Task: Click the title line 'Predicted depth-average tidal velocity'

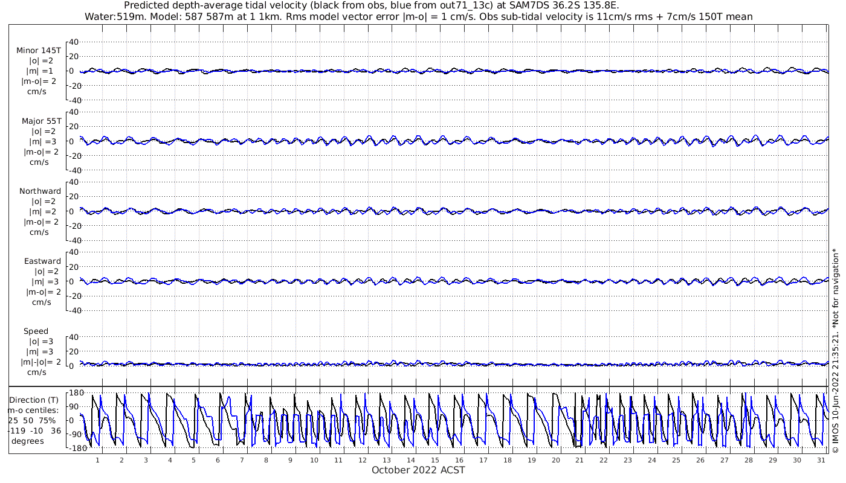Action: 371,5
